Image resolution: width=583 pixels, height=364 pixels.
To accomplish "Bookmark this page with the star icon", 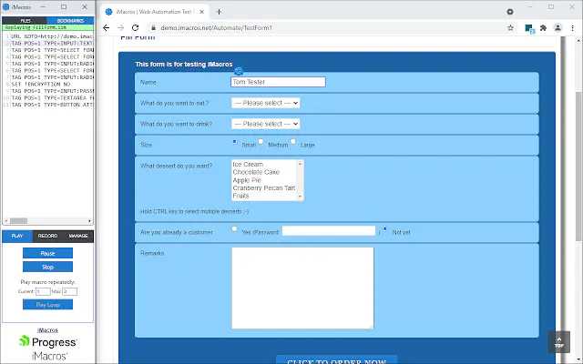I will point(511,28).
